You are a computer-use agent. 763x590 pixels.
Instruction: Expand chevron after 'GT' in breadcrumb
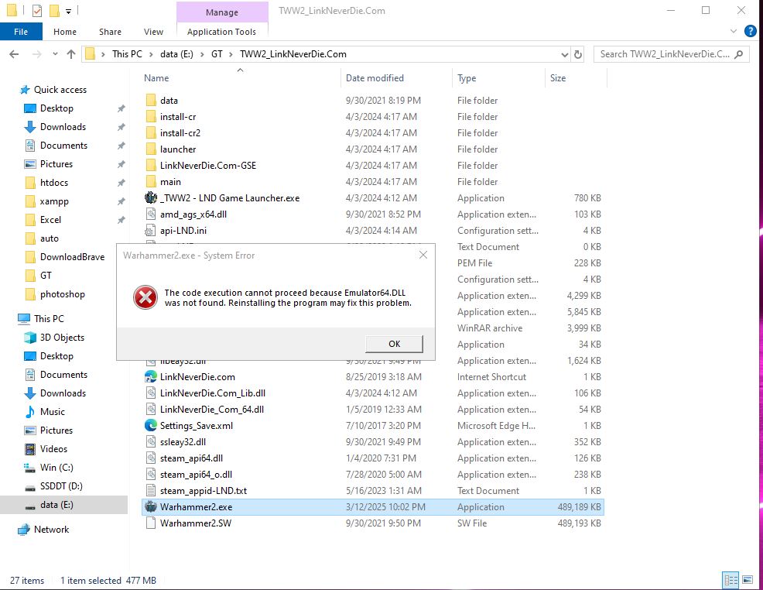pos(231,54)
